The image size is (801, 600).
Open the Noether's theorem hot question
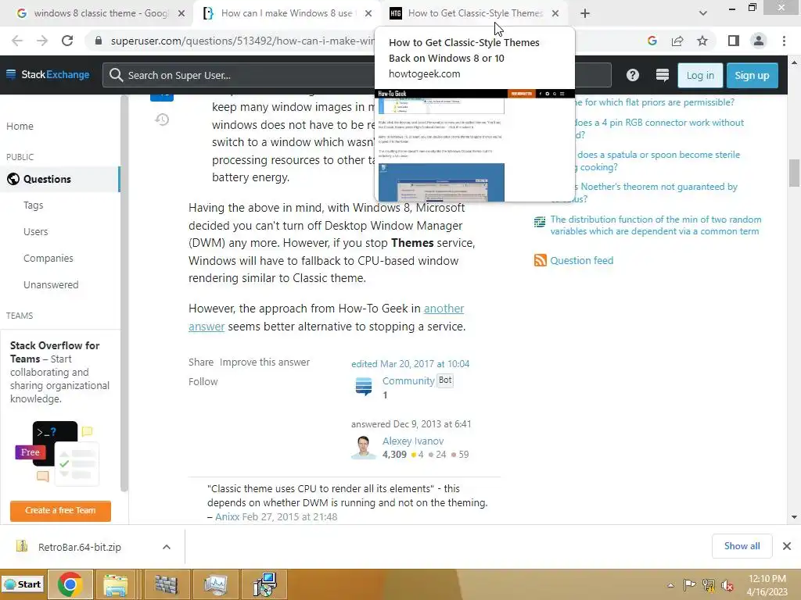point(659,187)
